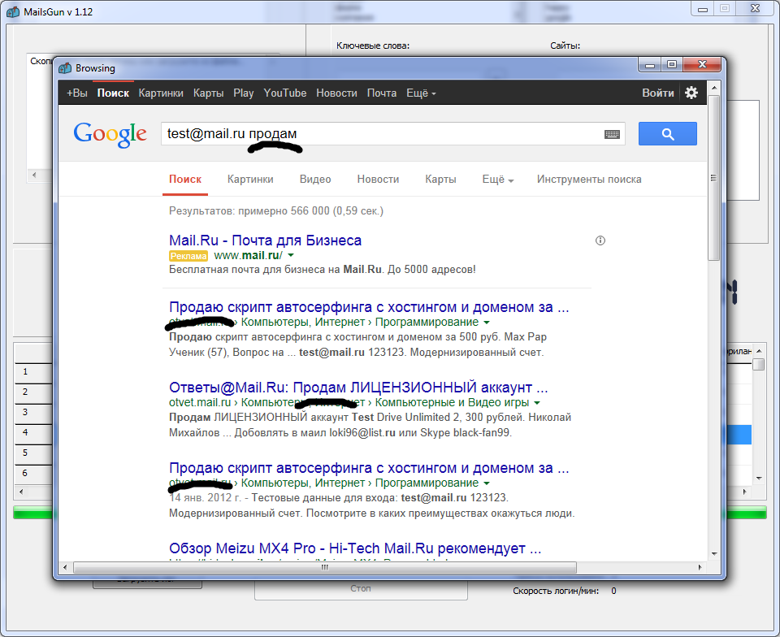
Task: Click the Browsing window horizontal scrollbar thumb
Action: click(325, 567)
